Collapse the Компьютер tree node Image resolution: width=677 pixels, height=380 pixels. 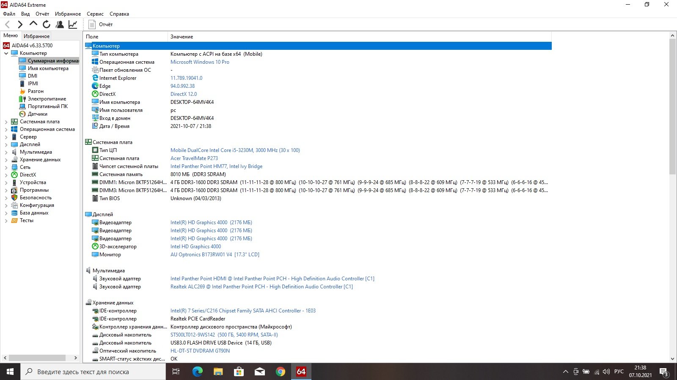point(6,54)
